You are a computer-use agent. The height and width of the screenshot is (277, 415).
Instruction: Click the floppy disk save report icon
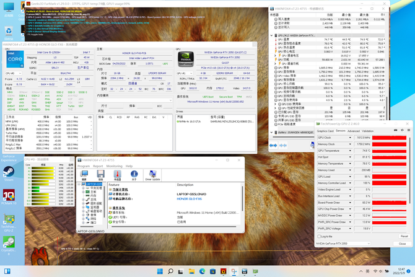100,175
